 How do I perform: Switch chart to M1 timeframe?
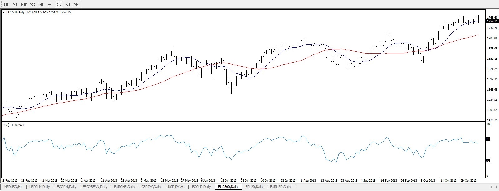6,4
